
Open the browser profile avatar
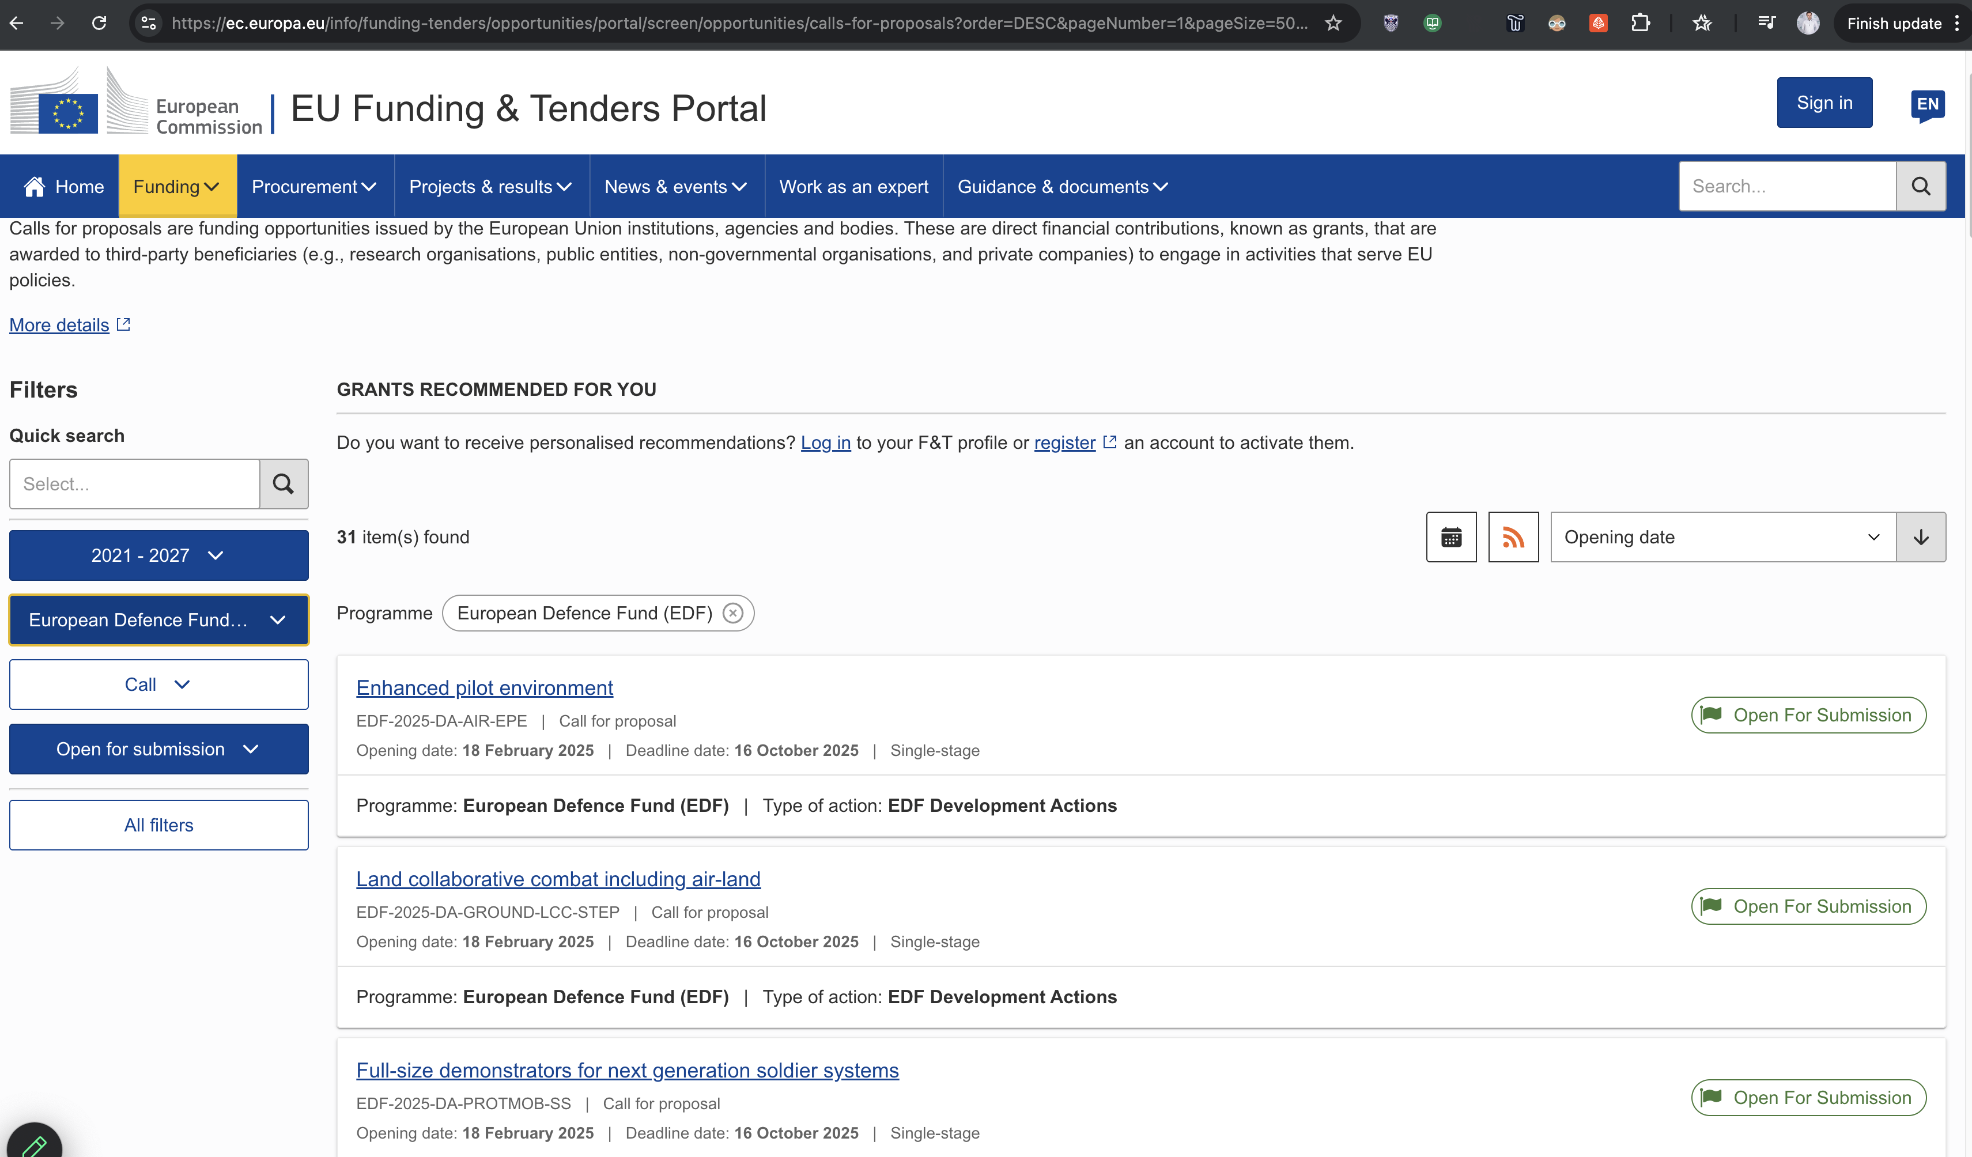[1808, 22]
